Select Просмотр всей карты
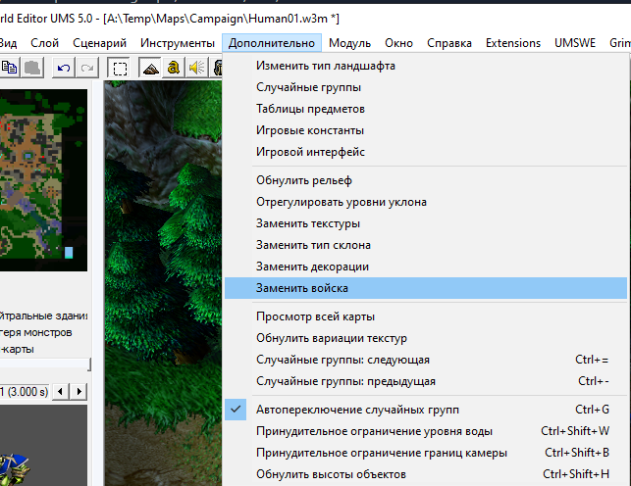The width and height of the screenshot is (631, 486). pos(426,316)
